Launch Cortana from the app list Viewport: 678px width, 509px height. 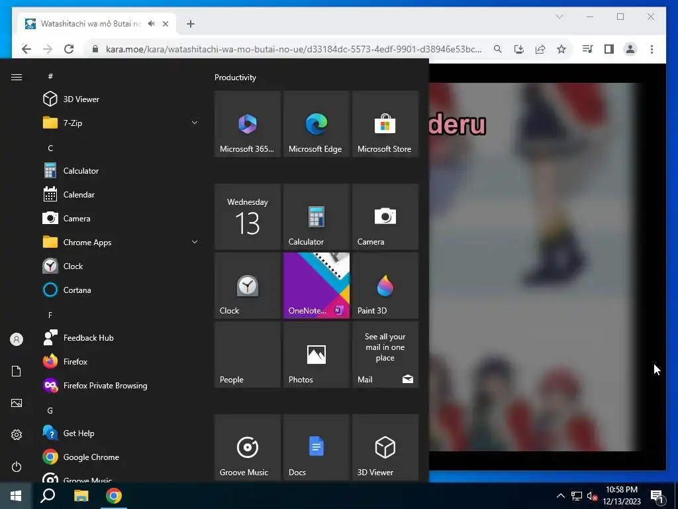tap(121, 290)
